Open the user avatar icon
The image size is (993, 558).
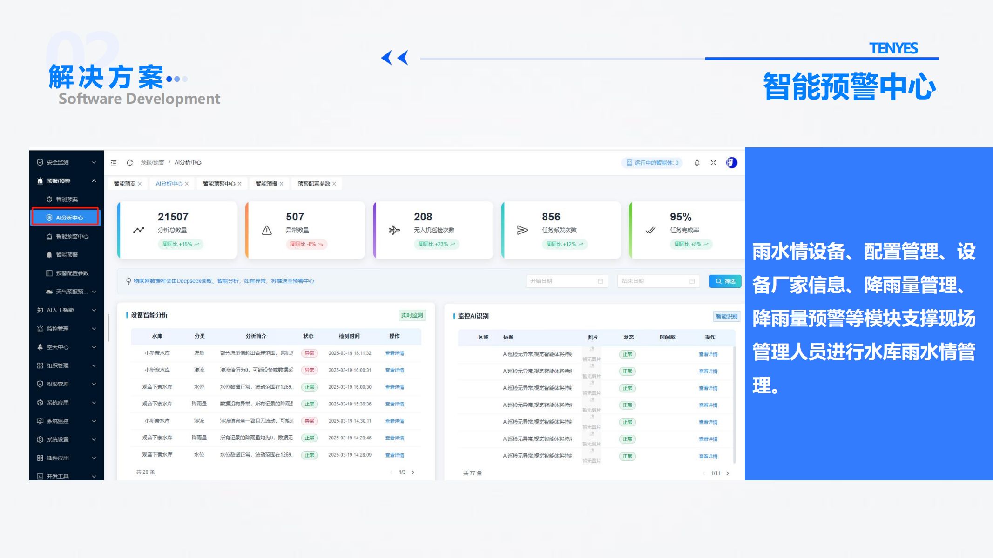pos(731,163)
